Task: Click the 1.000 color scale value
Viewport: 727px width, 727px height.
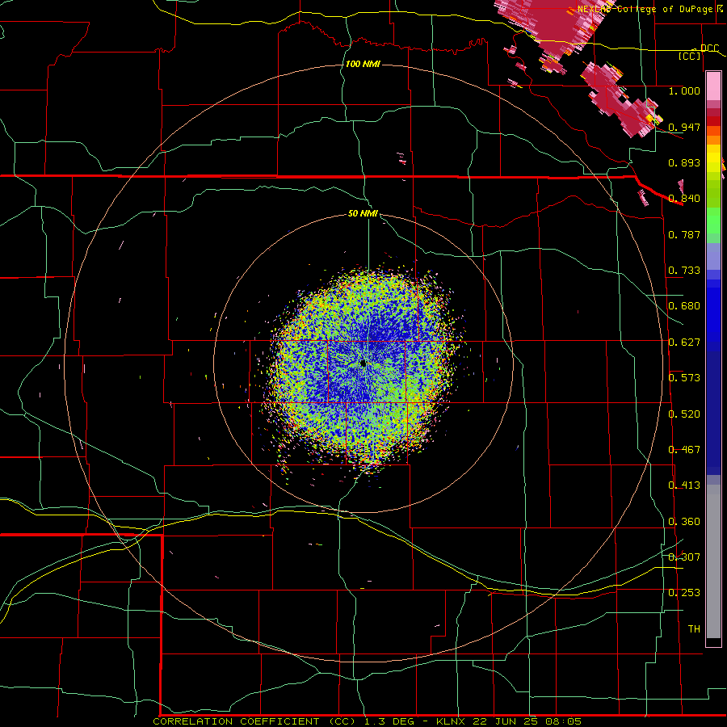Action: point(684,90)
